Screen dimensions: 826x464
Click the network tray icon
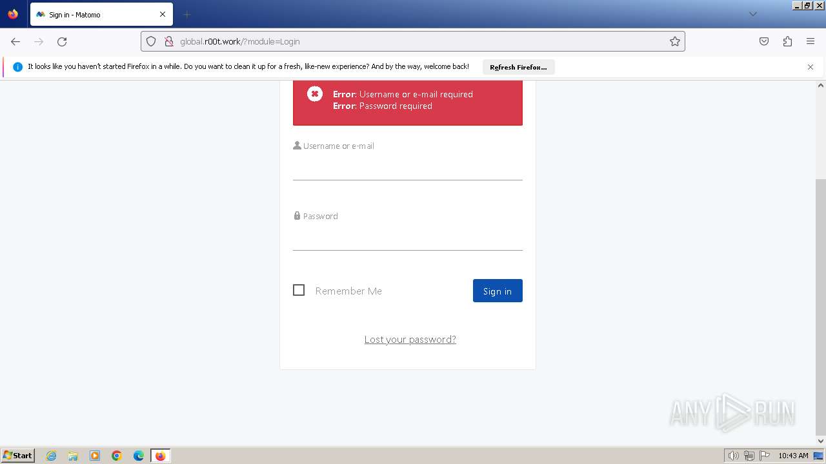(x=749, y=456)
